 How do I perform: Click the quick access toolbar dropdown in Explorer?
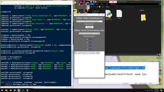click(x=97, y=2)
